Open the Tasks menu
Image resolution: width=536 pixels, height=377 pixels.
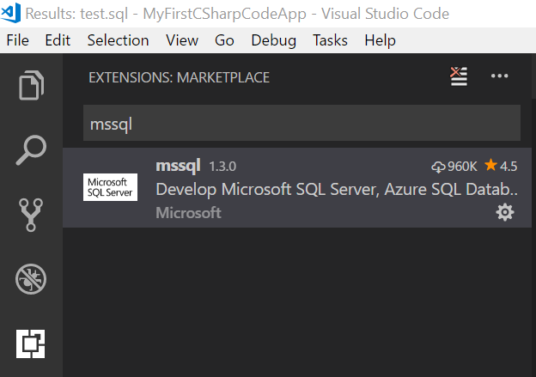[x=330, y=40]
